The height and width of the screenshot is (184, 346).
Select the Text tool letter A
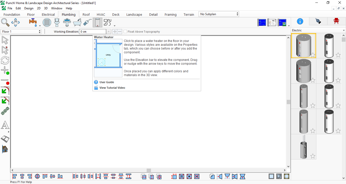5,125
